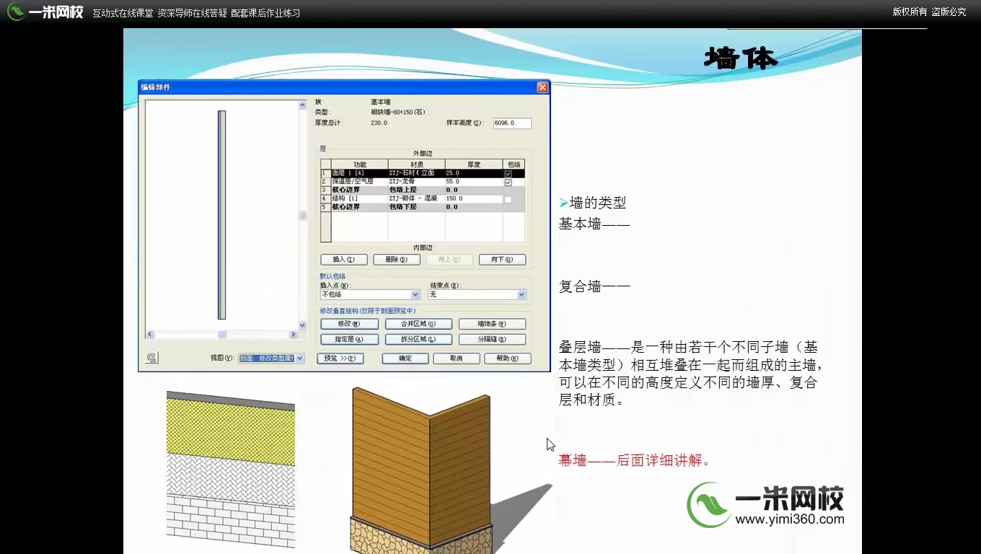Click the 指定层(A) button
The image size is (981, 554).
[x=350, y=340]
